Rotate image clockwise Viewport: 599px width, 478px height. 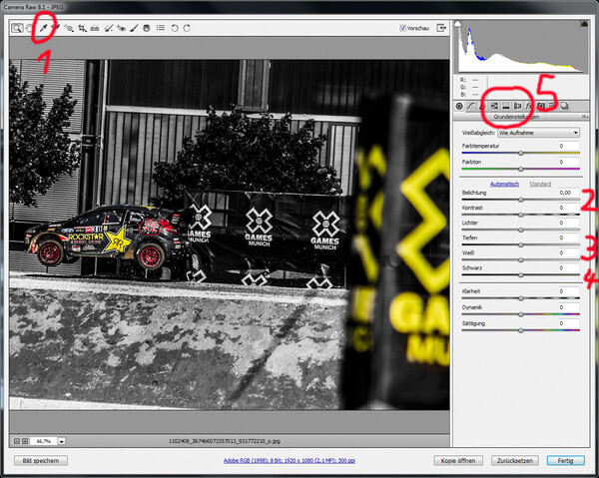[187, 28]
